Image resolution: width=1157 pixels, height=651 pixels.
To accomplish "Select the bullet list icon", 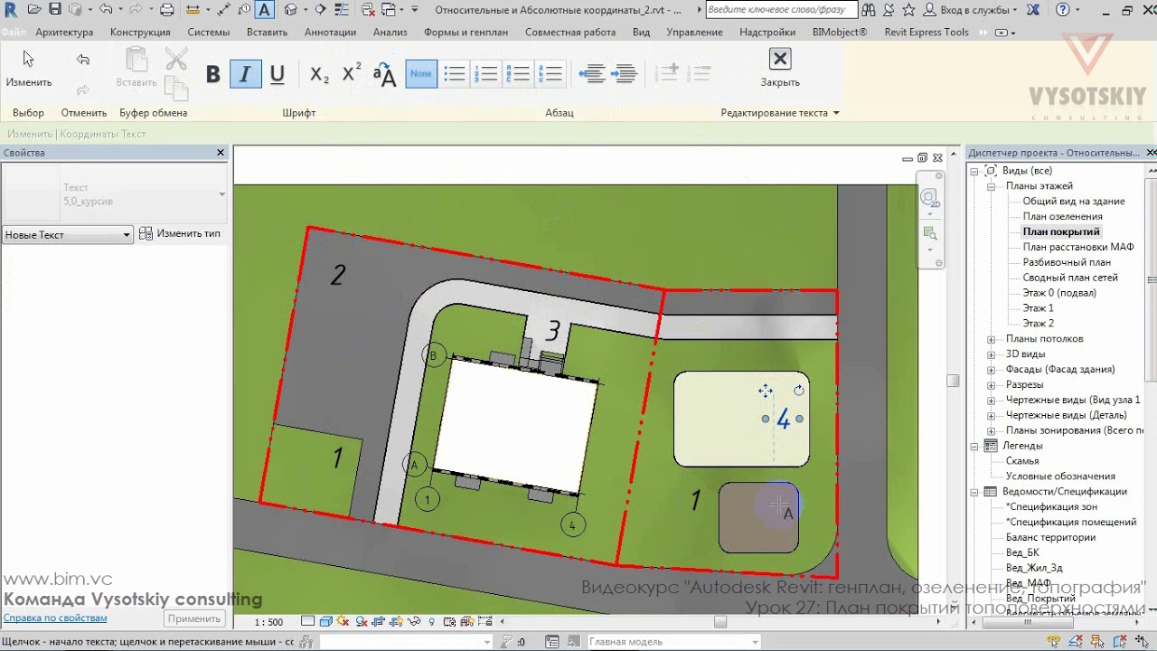I will tap(455, 74).
